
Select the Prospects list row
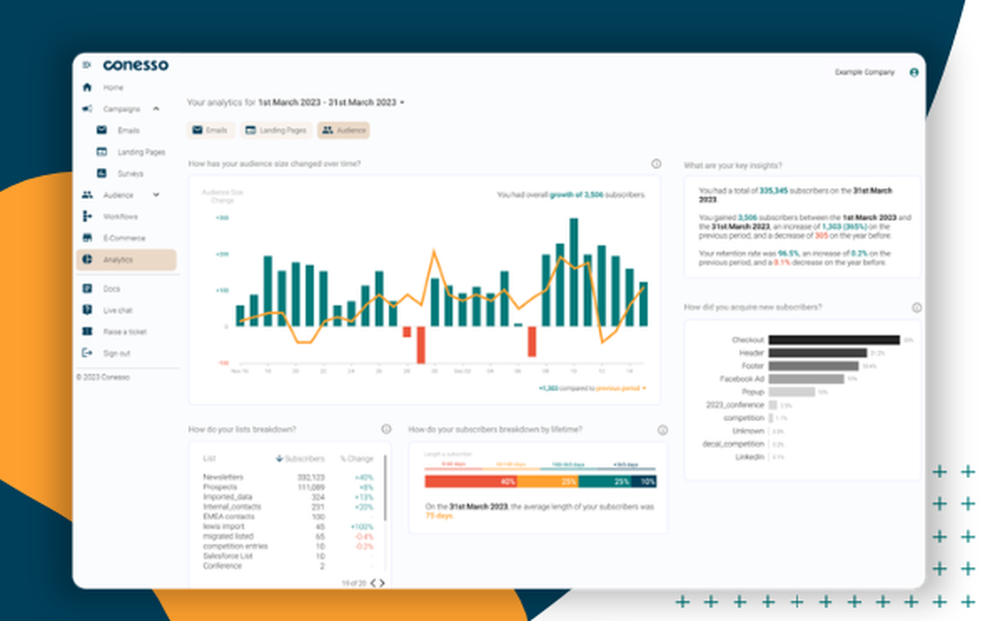289,487
